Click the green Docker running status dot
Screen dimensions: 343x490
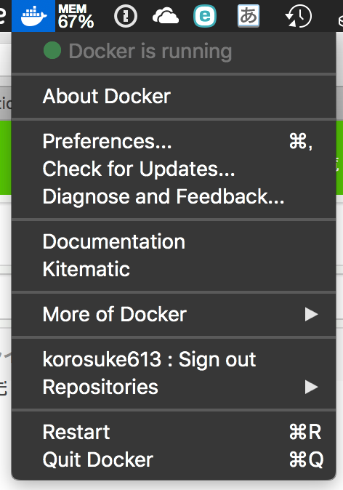[52, 50]
